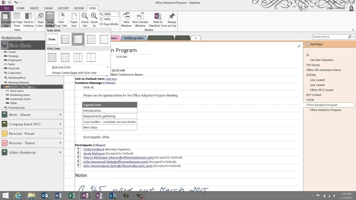Apply the medium grid lines pattern
Viewport: 356px width, 200px height.
click(x=65, y=57)
